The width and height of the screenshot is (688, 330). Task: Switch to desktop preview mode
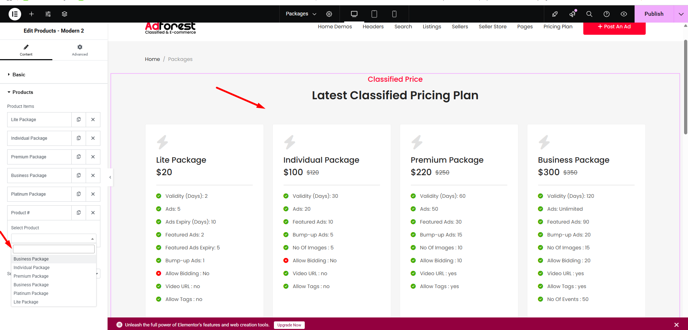(354, 14)
